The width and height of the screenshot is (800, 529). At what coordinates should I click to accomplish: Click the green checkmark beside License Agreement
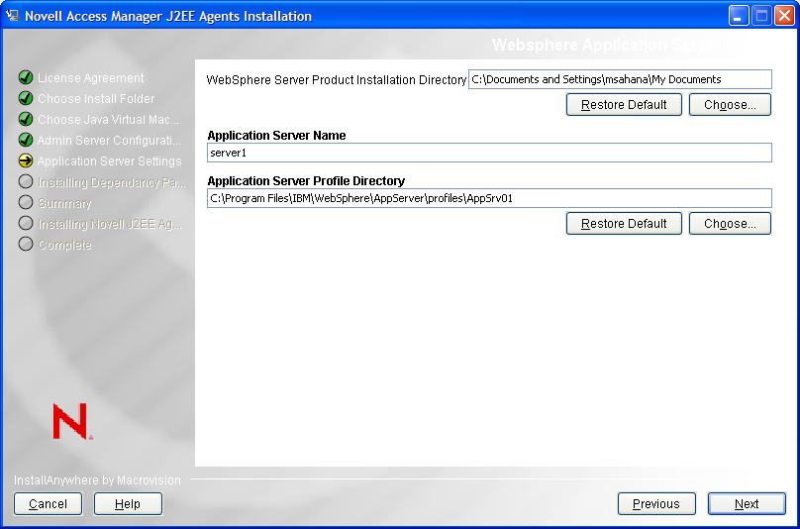[x=26, y=77]
